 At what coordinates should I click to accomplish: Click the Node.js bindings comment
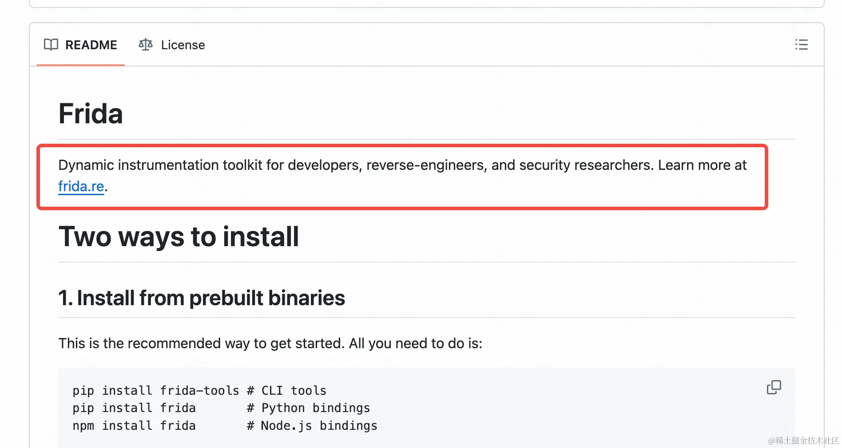coord(312,426)
